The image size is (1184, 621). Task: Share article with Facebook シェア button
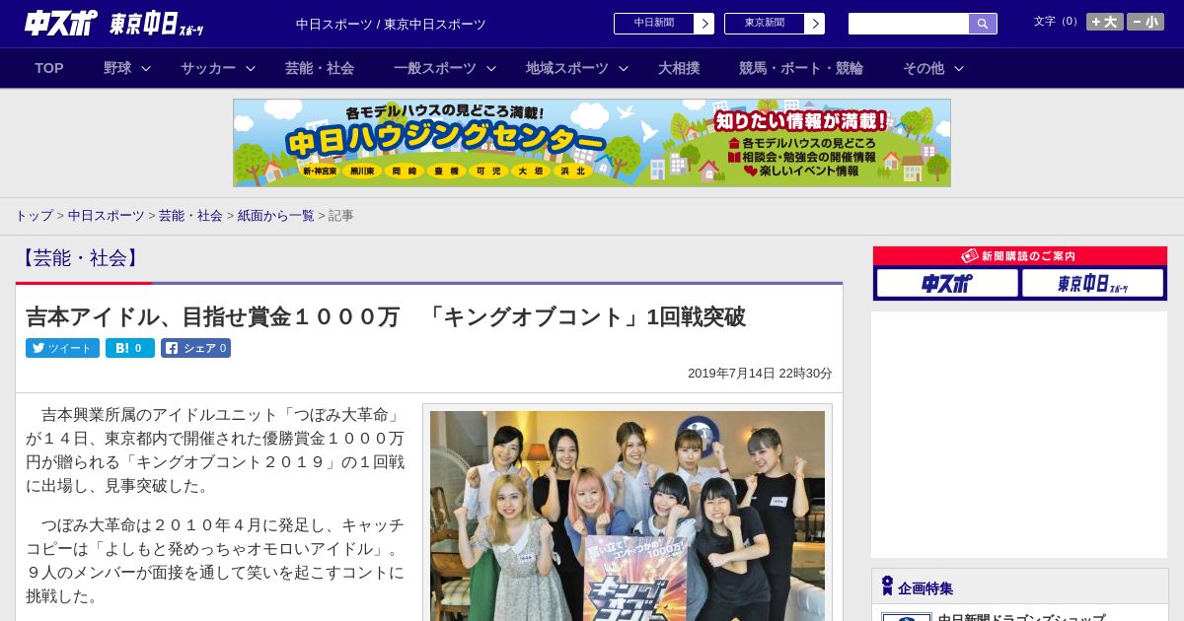(x=195, y=348)
